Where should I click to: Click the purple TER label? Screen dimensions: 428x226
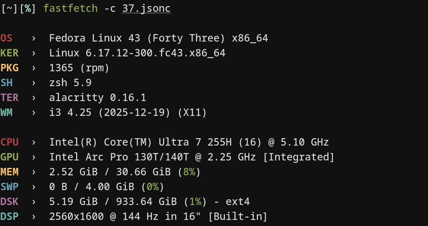tap(9, 98)
